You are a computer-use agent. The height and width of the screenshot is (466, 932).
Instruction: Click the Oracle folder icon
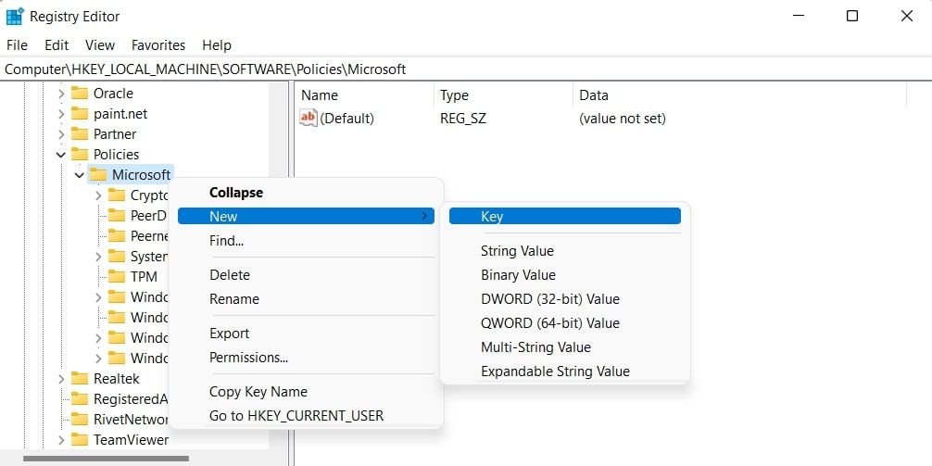coord(80,93)
